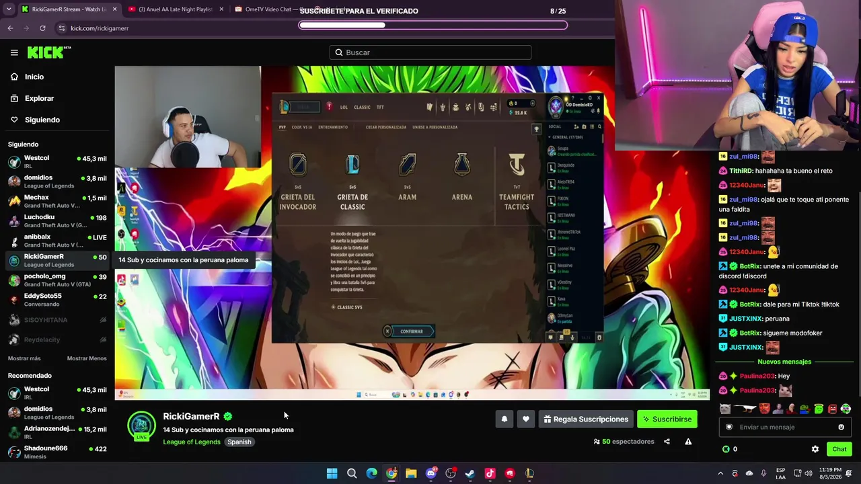Open chat settings gear
This screenshot has width=861, height=484.
[x=815, y=449]
